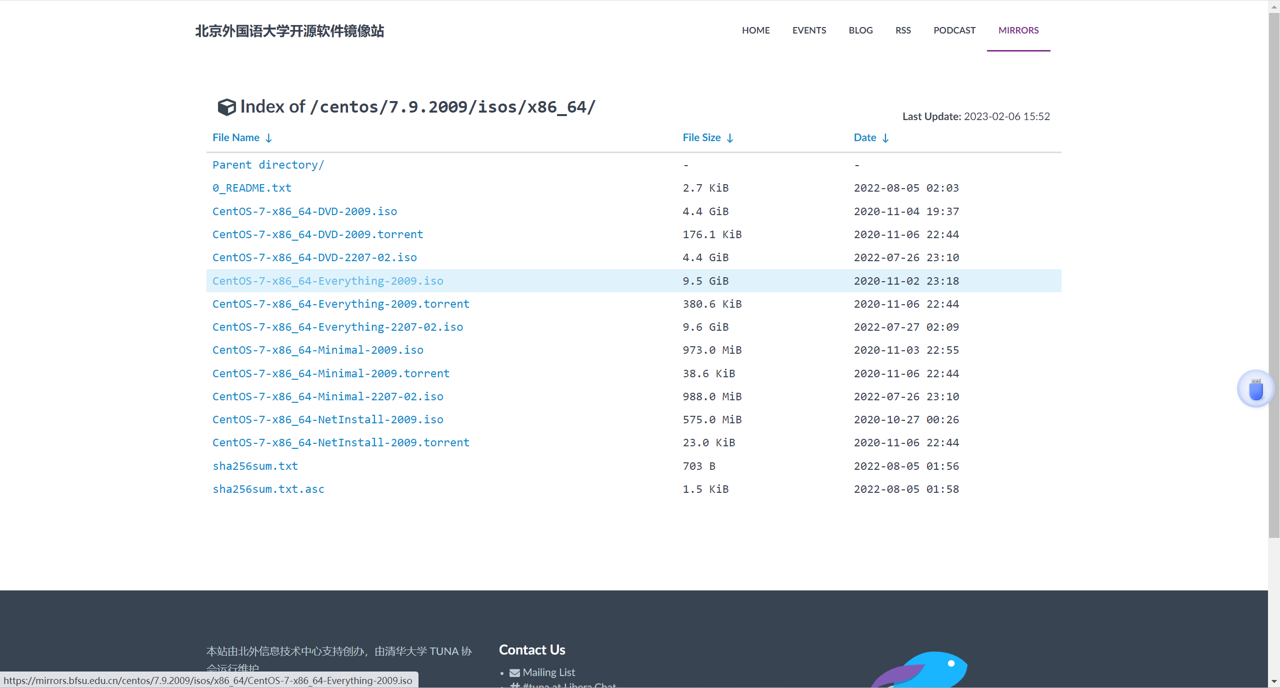Open the HOME nav item
Image resolution: width=1280 pixels, height=688 pixels.
click(x=755, y=30)
